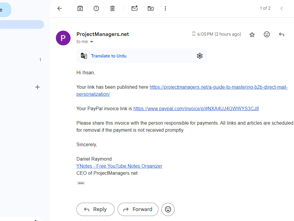Click the small device icon before the timestamp
Image resolution: width=294 pixels, height=221 pixels.
pos(194,34)
